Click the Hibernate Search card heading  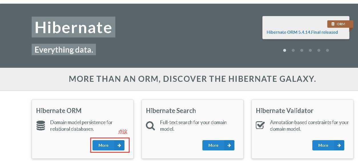pos(171,111)
